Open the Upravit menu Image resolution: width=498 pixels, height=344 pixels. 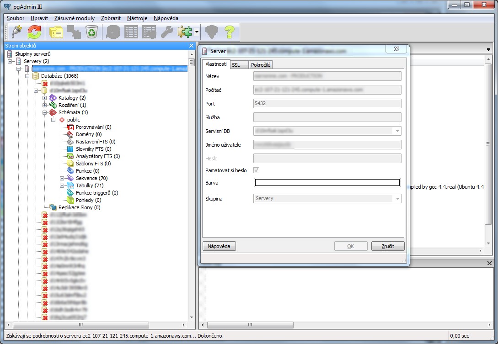point(39,18)
